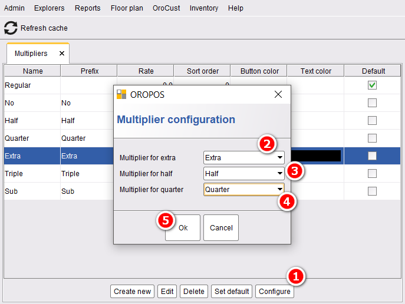Sort by the Rate column header
The height and width of the screenshot is (304, 405).
(x=146, y=71)
